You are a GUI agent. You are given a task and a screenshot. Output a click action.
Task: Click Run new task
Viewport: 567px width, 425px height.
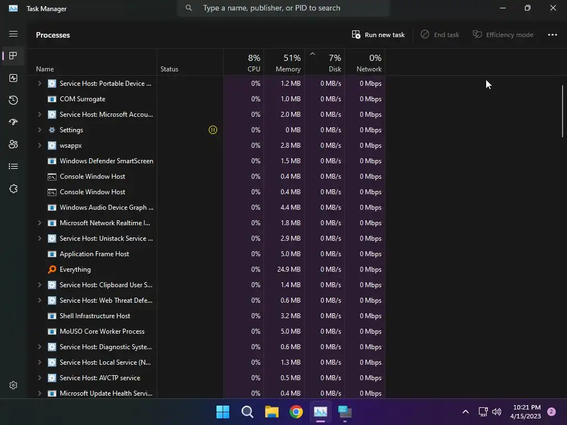point(378,35)
